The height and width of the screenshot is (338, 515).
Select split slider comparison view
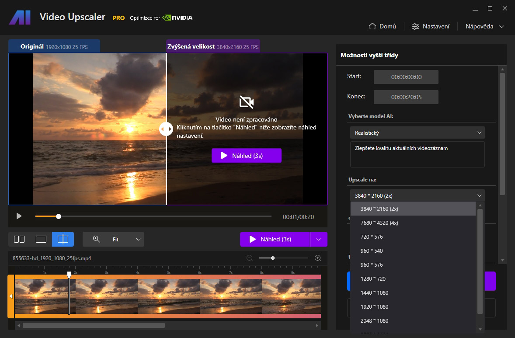(x=63, y=239)
